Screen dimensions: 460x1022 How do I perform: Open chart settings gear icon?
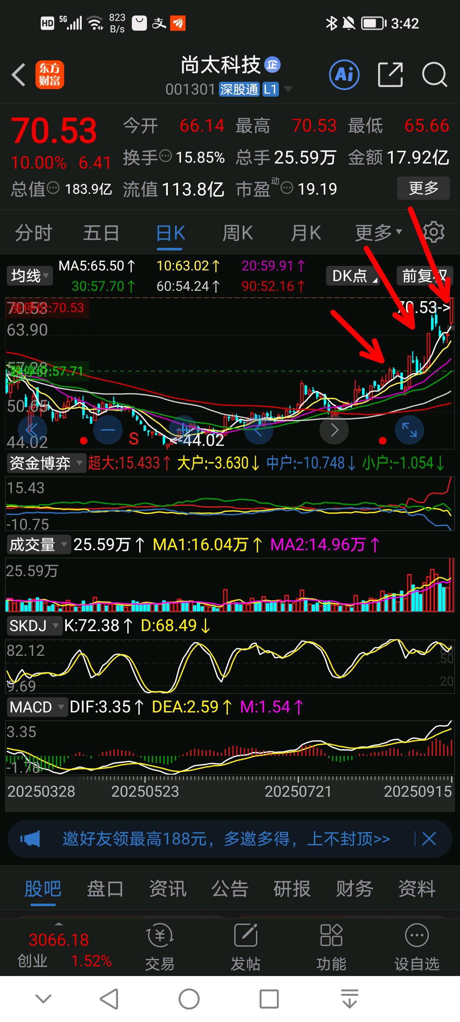click(434, 232)
